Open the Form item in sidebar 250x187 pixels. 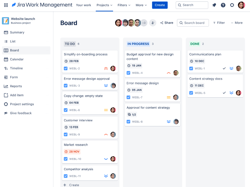pyautogui.click(x=26, y=77)
